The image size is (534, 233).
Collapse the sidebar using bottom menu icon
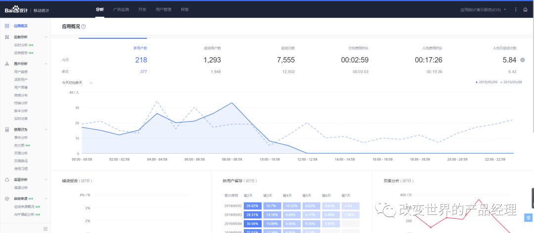pos(45,228)
